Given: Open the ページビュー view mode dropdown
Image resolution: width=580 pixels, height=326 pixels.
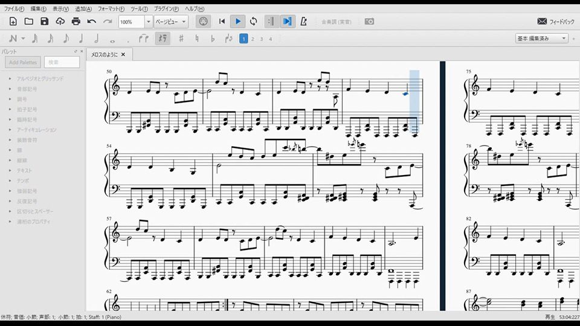Looking at the screenshot, I should 171,22.
